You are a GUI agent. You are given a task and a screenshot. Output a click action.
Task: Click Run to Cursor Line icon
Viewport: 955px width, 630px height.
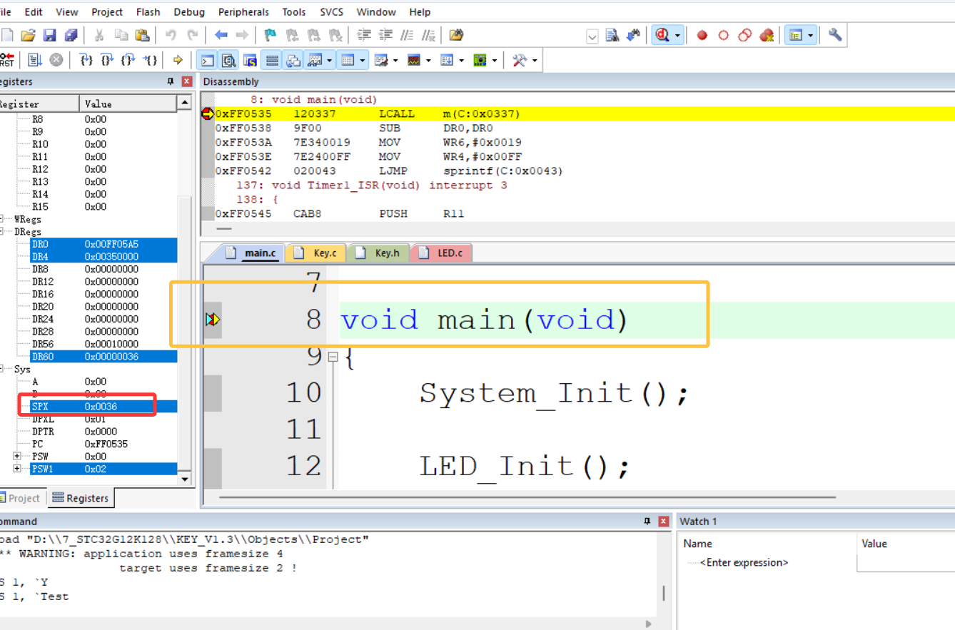point(150,61)
